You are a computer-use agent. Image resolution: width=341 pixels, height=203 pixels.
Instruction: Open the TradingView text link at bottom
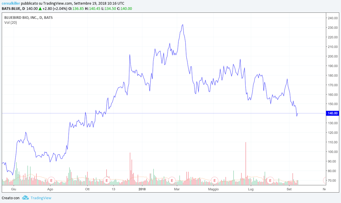(x=41, y=198)
